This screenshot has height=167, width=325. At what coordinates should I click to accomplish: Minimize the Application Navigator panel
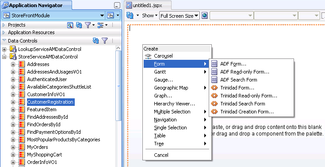117,6
